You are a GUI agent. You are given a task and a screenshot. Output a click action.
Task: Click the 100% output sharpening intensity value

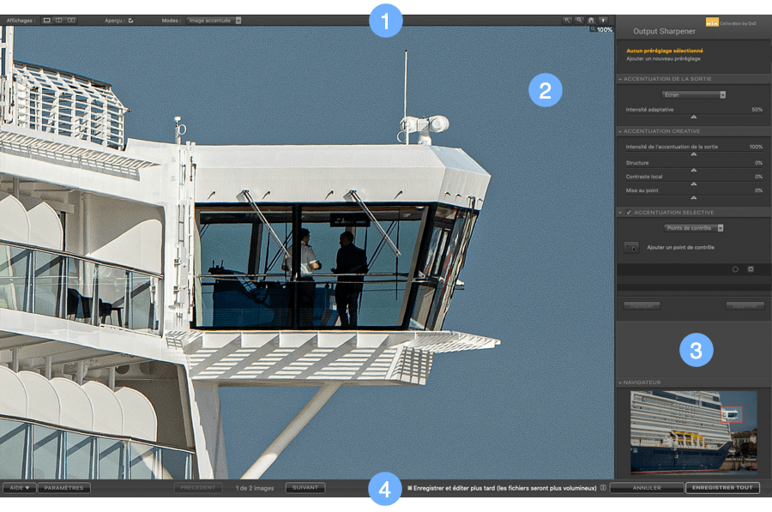(756, 147)
